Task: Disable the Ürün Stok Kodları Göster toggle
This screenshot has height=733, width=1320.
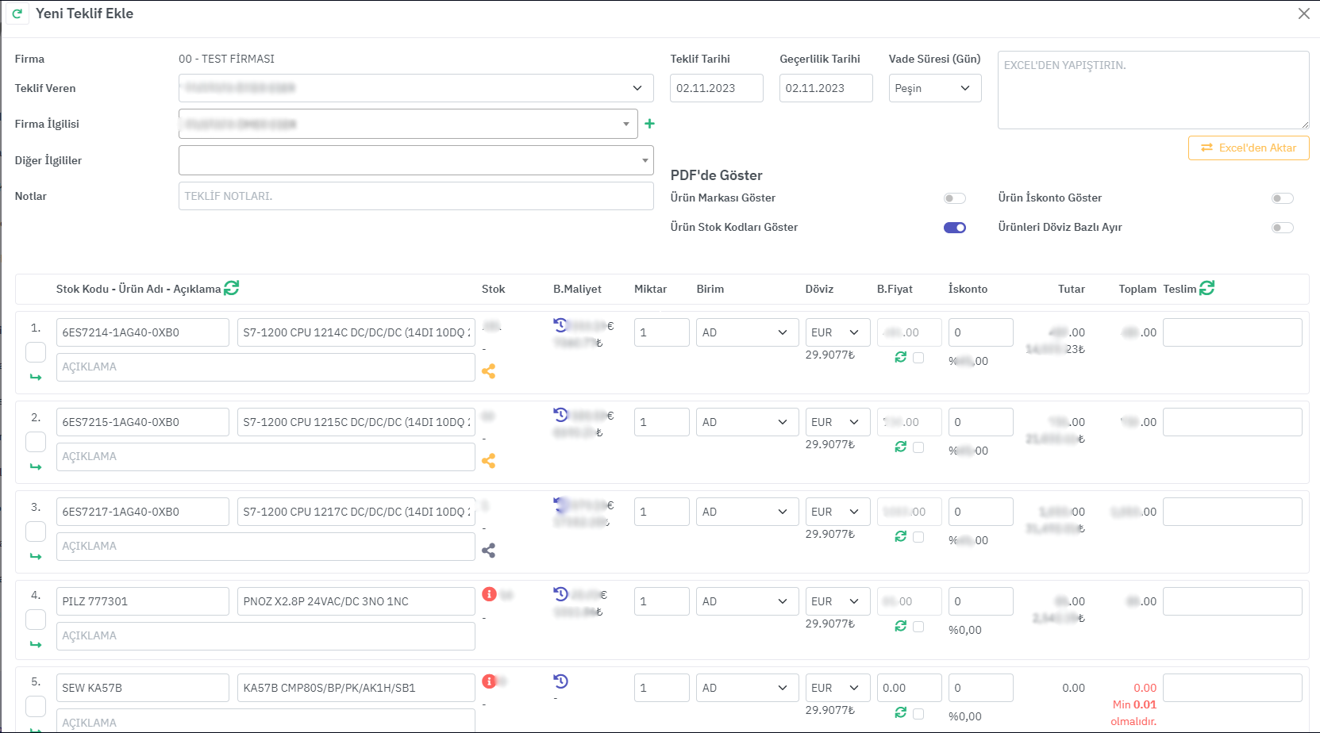Action: [954, 228]
